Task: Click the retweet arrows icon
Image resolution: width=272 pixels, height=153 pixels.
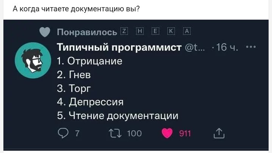Action: pos(114,133)
